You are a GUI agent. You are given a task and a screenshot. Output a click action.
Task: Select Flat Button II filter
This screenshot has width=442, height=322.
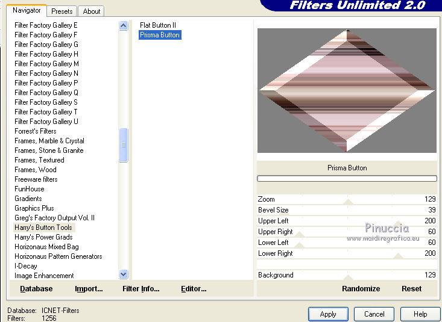click(x=158, y=25)
